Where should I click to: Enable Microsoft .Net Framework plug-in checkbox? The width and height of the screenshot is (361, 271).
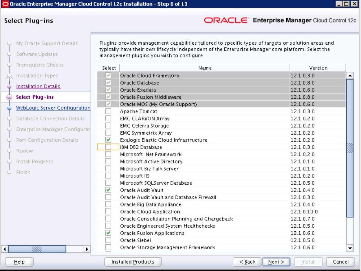(x=108, y=154)
